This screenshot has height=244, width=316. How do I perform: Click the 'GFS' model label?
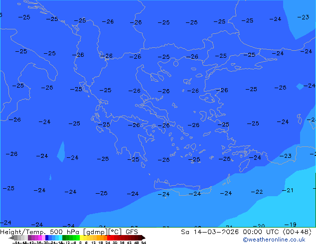pyautogui.click(x=132, y=232)
